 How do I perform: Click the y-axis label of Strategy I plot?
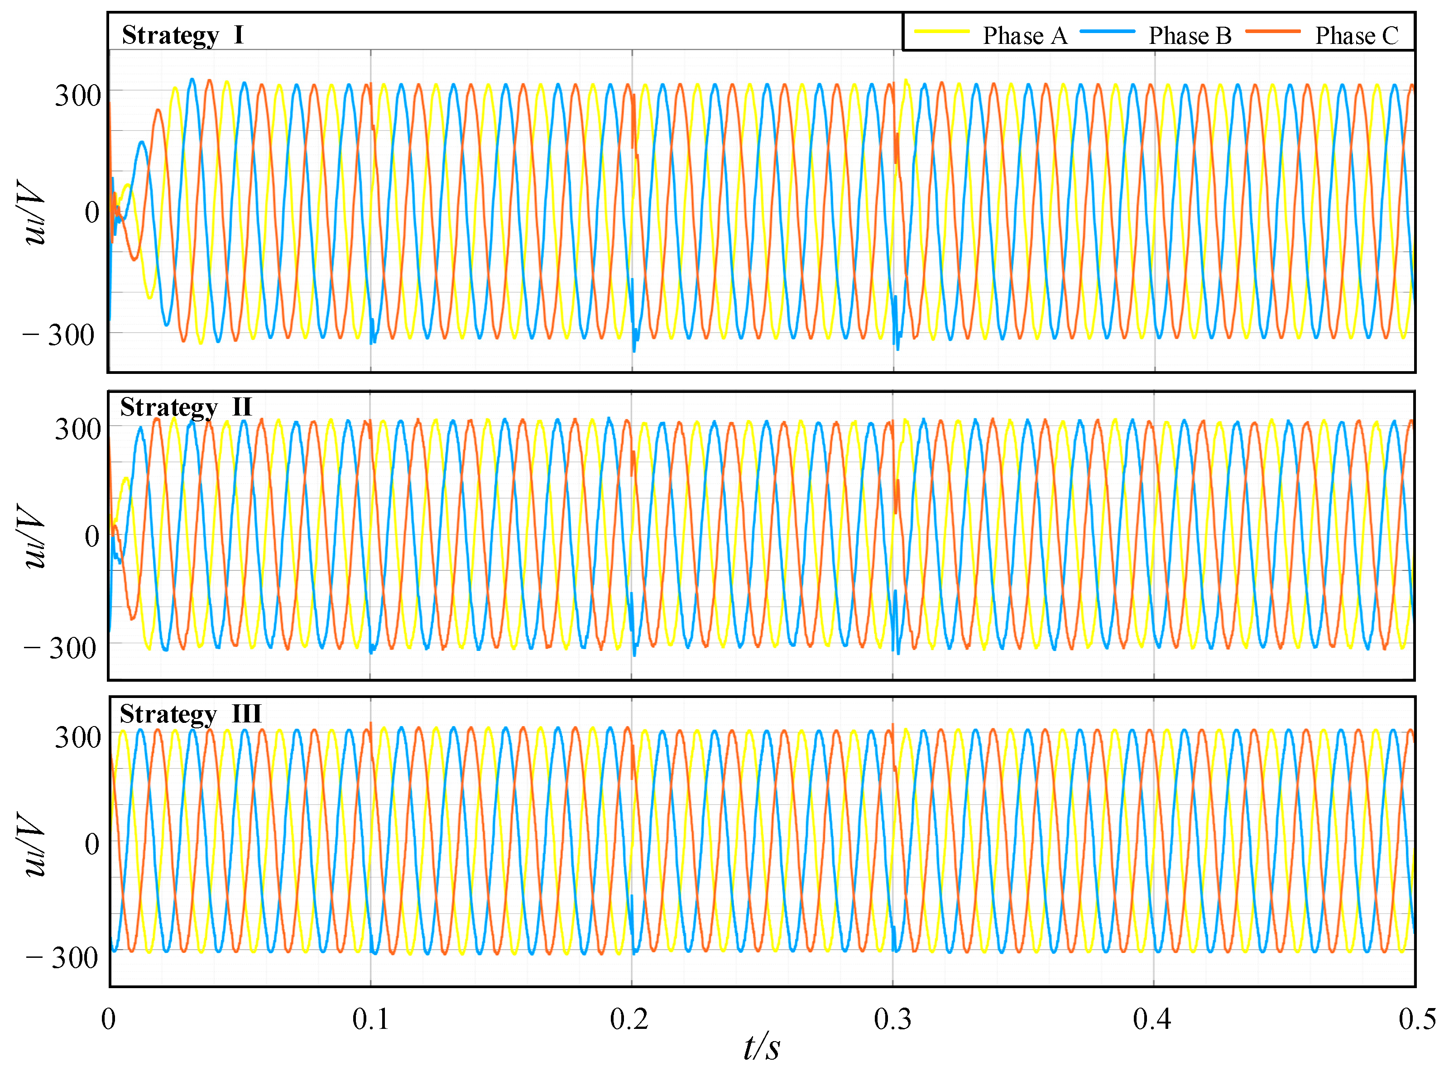pos(31,213)
